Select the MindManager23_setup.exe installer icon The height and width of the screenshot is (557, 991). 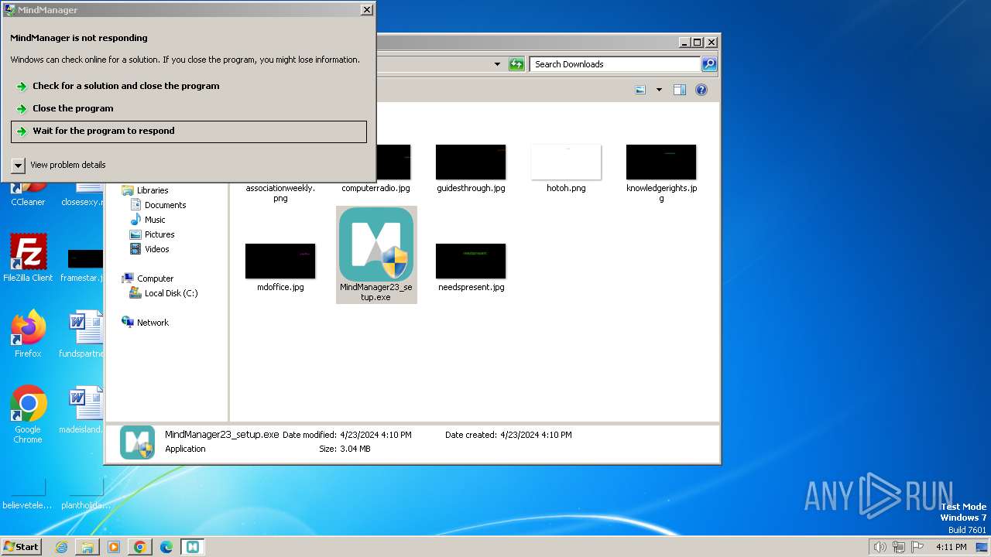point(376,244)
